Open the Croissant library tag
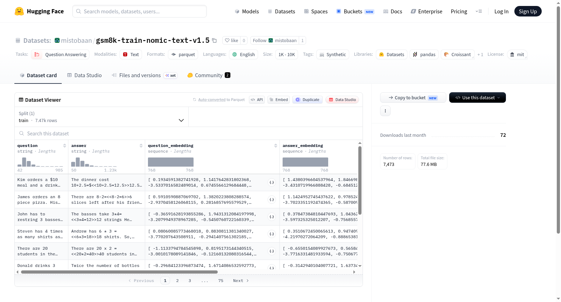Screen dimensions: 561x302 pyautogui.click(x=457, y=54)
